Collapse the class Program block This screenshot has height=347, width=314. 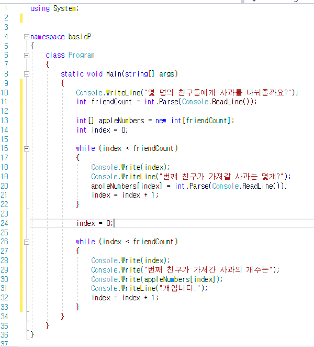click(x=27, y=56)
